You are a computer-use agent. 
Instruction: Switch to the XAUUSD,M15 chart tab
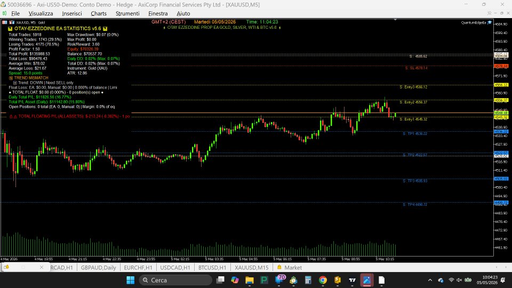[x=251, y=267]
